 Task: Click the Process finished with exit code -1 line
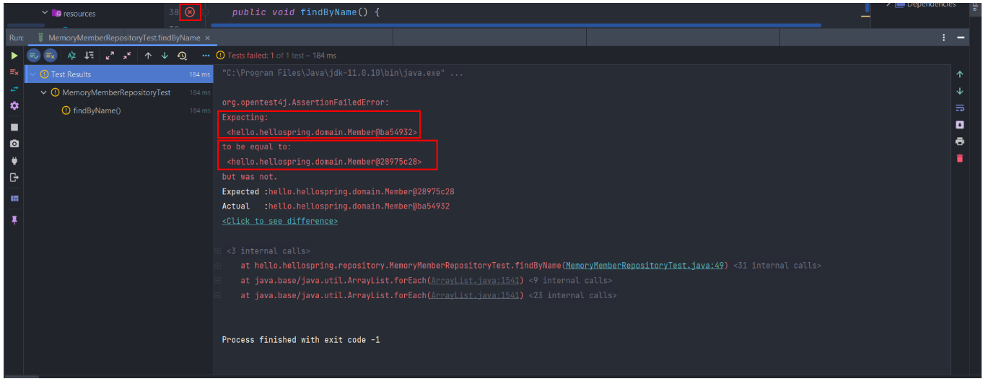pos(300,339)
